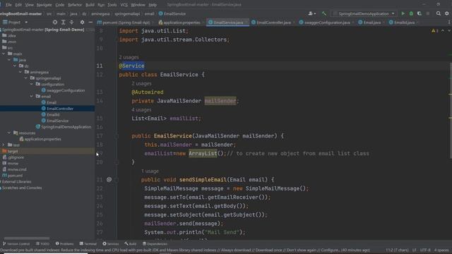This screenshot has height=254, width=452.
Task: Run SpringEmailDemoApplication with green play icon
Action: click(x=403, y=13)
